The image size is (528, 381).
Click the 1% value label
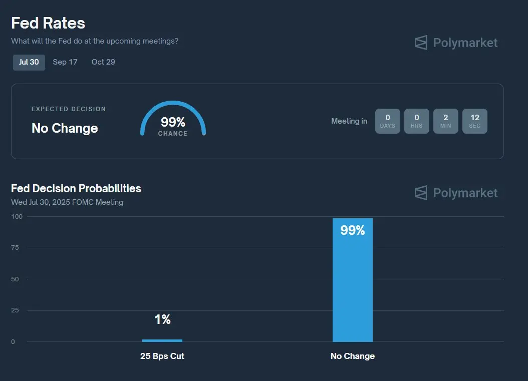click(162, 319)
